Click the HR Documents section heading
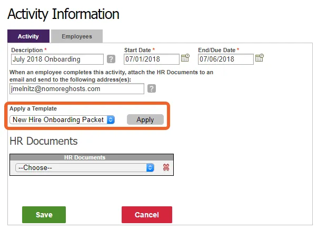The height and width of the screenshot is (230, 317). click(x=44, y=141)
